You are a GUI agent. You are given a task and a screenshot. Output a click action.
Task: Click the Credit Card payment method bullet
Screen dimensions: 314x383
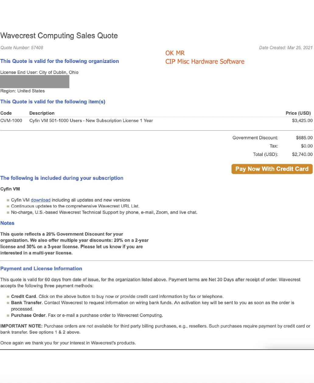click(x=117, y=296)
